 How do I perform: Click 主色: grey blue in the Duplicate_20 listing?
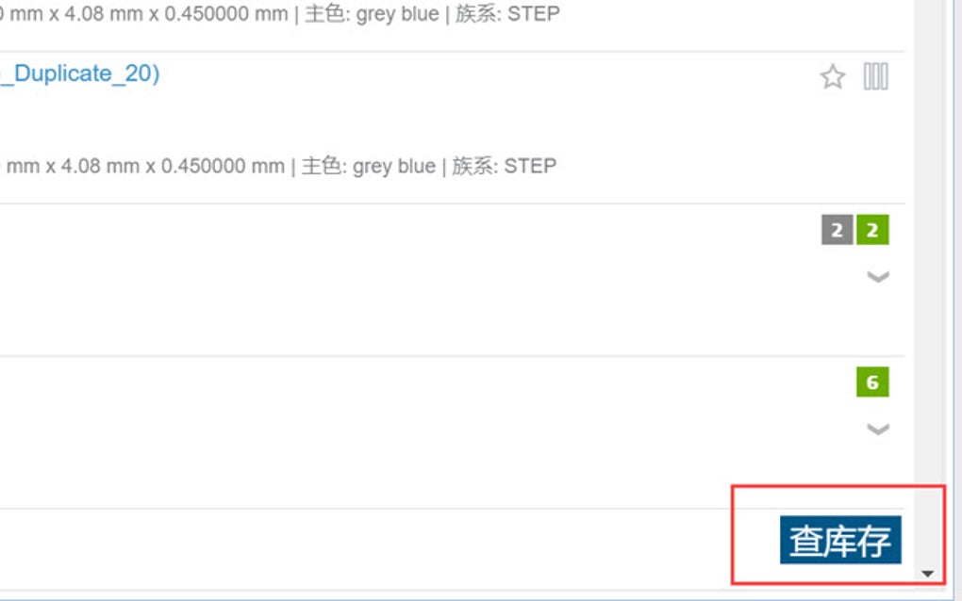pos(369,166)
